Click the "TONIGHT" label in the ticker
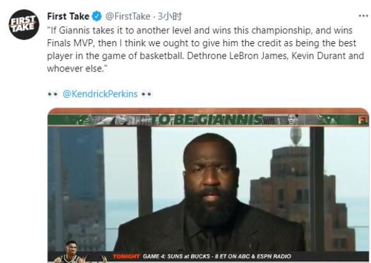This screenshot has height=263, width=371. click(x=126, y=256)
